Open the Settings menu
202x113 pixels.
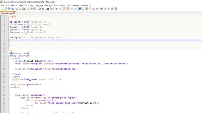coord(49,5)
